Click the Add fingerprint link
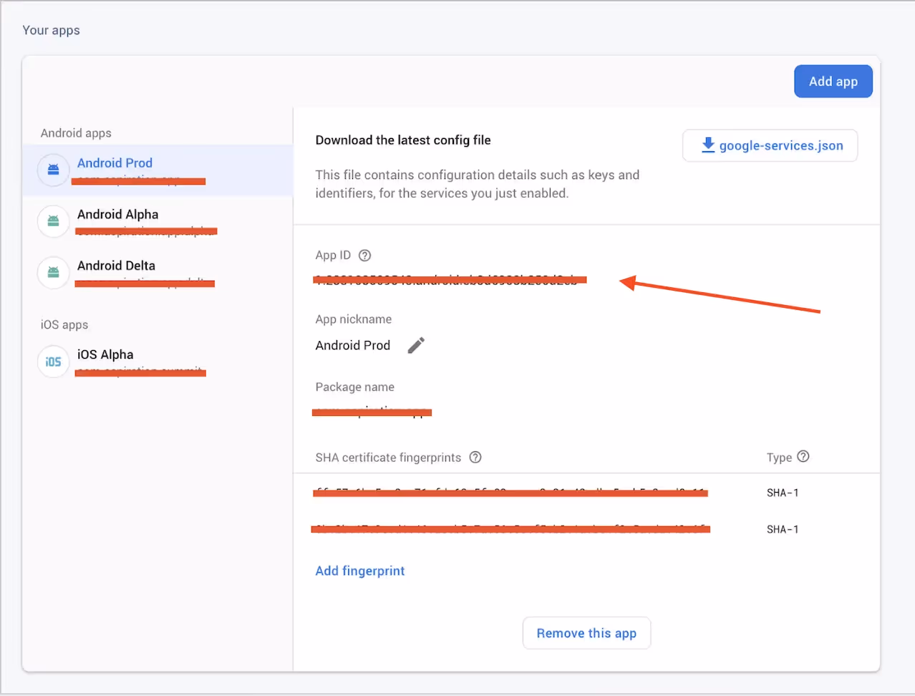 point(360,571)
